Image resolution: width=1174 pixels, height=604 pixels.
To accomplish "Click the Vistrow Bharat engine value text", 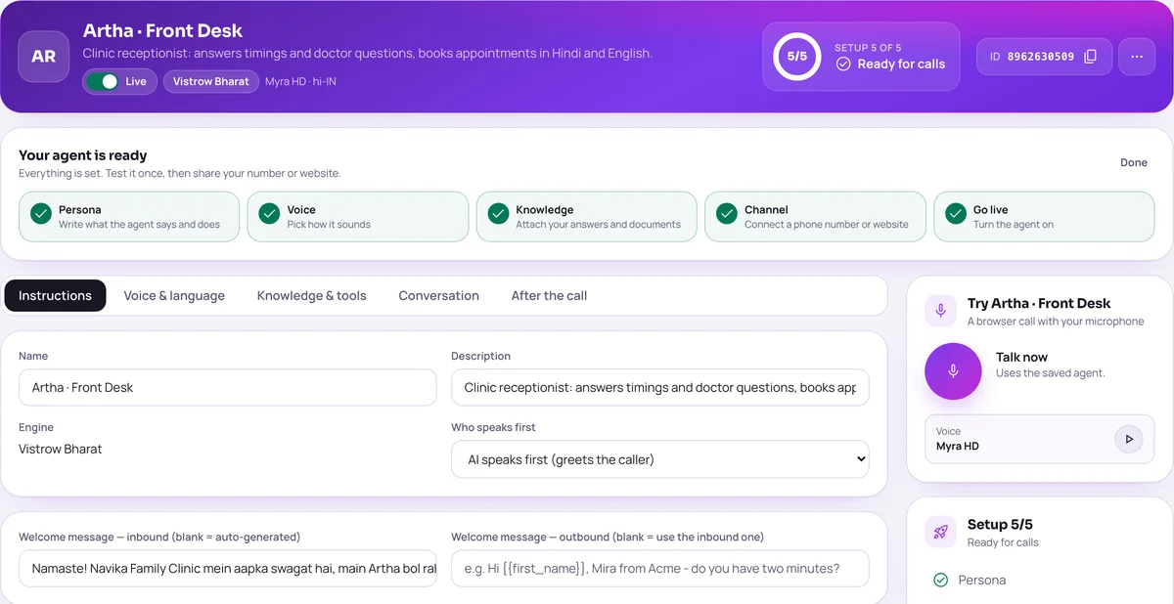I will [61, 450].
